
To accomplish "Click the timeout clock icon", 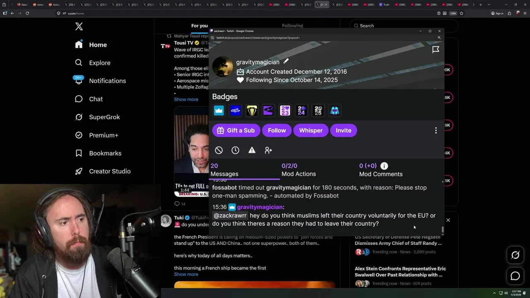I will [x=235, y=150].
